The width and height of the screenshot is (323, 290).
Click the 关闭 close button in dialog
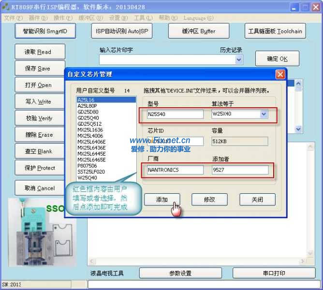[x=257, y=200]
